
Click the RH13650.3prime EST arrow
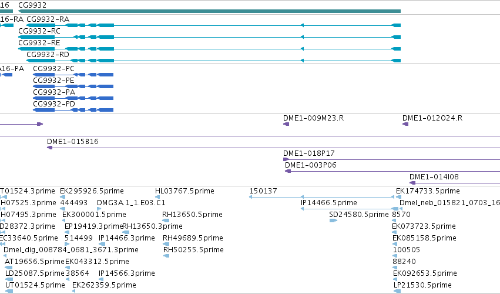pos(126,232)
